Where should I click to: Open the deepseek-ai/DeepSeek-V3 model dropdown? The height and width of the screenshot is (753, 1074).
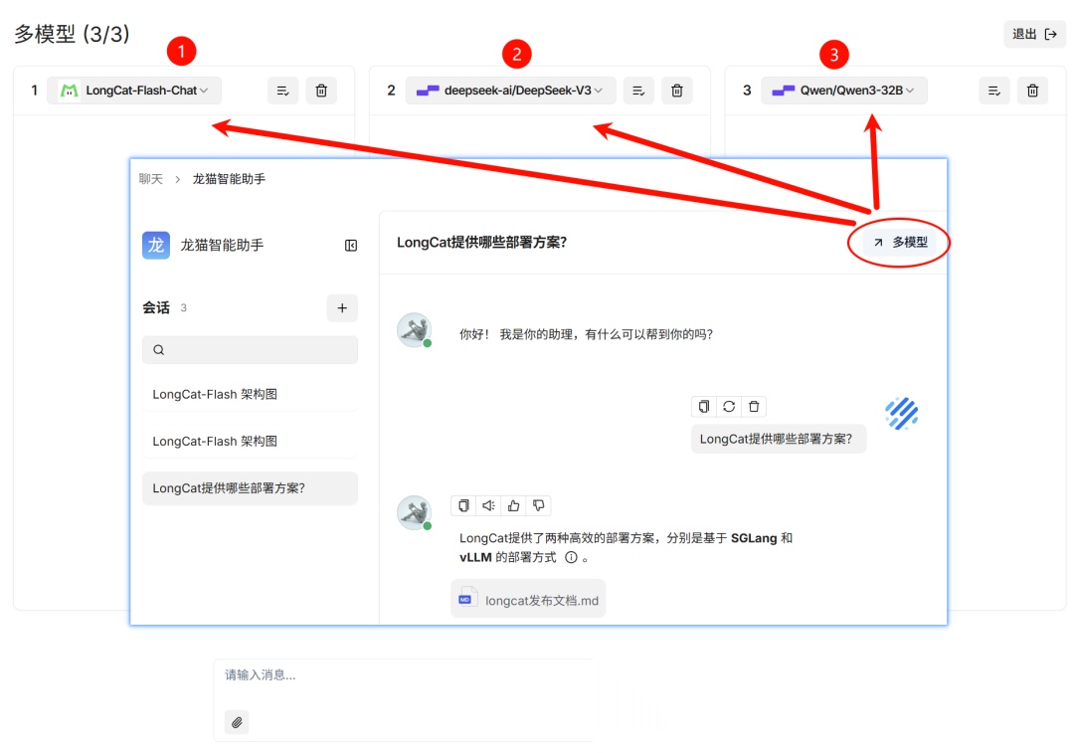(510, 91)
